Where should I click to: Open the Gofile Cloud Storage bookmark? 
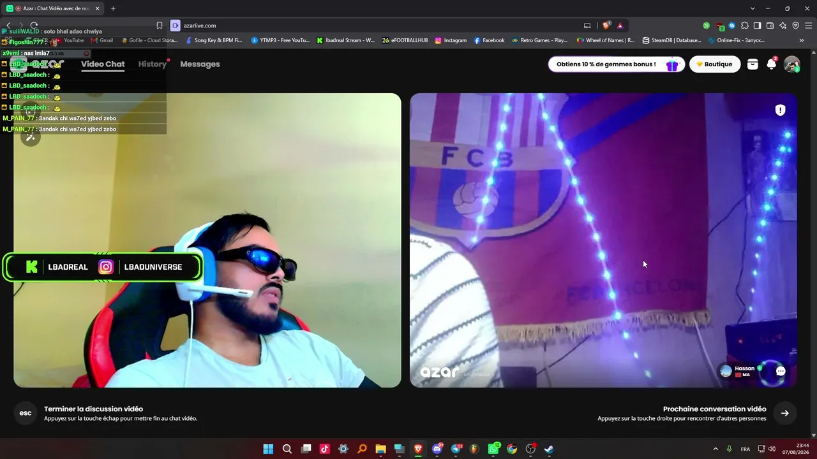coord(149,40)
